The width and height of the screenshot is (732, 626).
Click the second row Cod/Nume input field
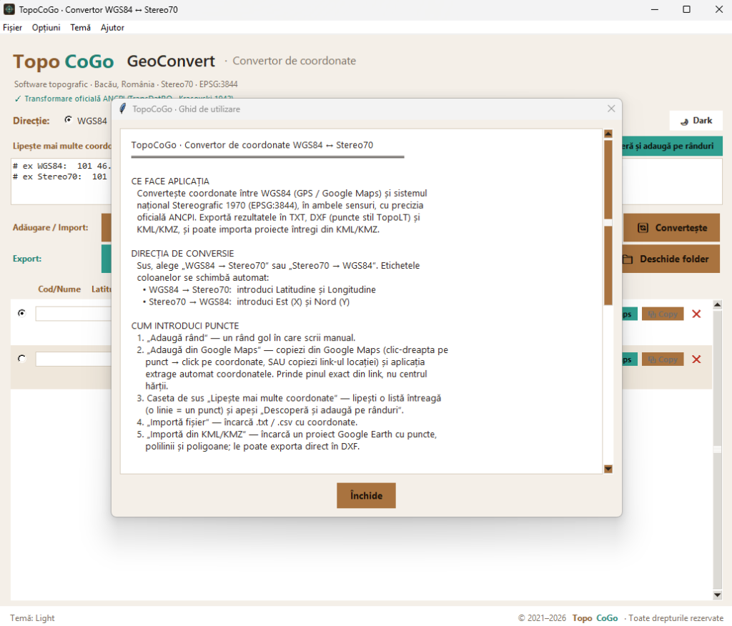pyautogui.click(x=74, y=359)
